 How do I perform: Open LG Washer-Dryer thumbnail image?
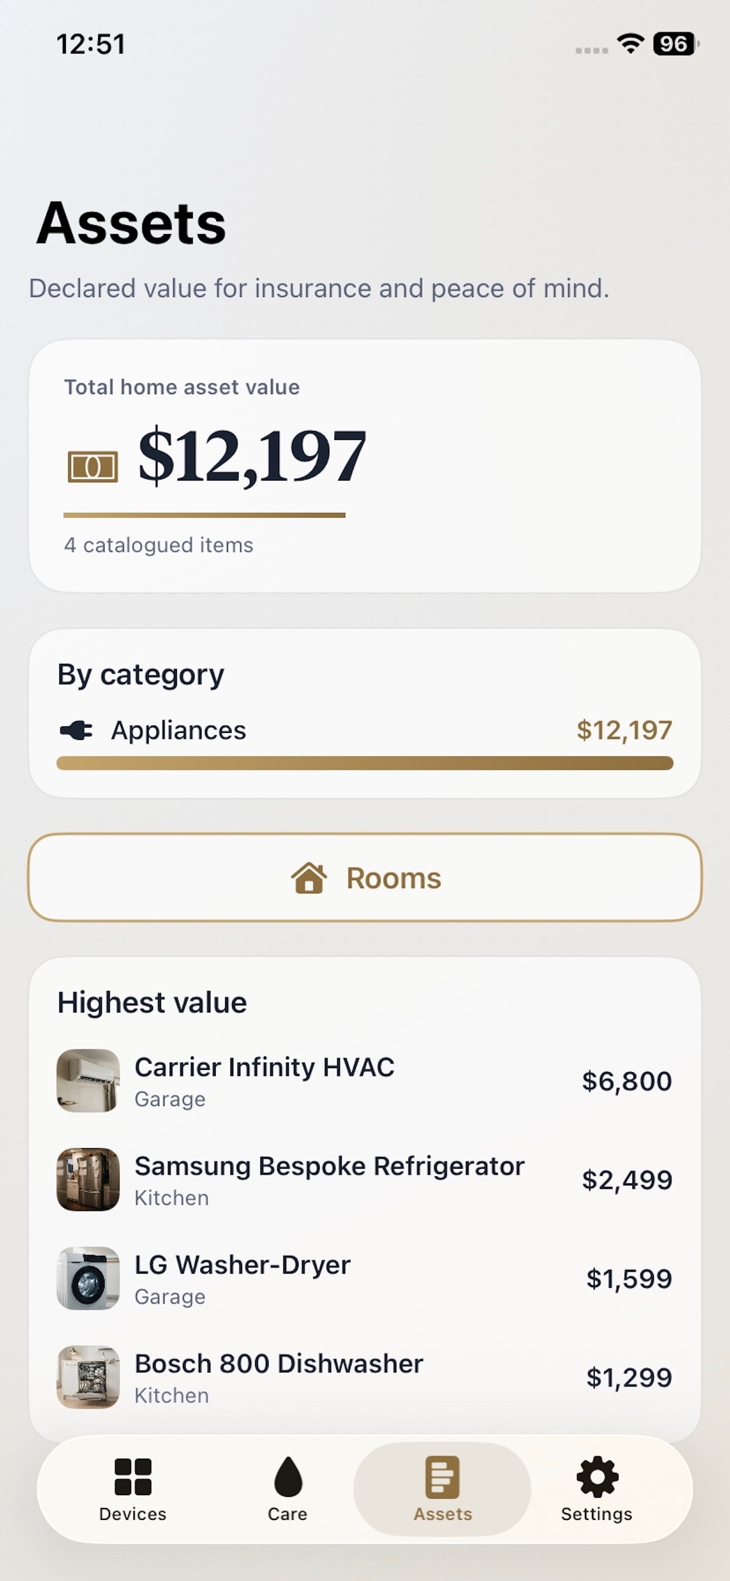[88, 1278]
